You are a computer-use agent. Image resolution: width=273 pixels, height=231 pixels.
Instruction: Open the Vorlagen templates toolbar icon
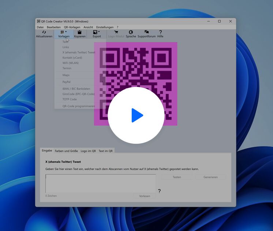click(x=62, y=32)
